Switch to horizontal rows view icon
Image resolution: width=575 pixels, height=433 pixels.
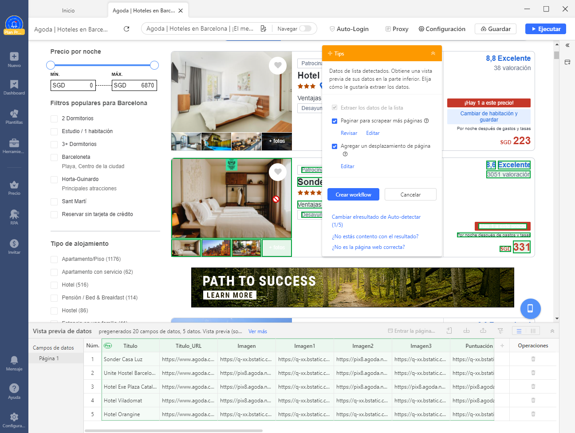(x=519, y=331)
